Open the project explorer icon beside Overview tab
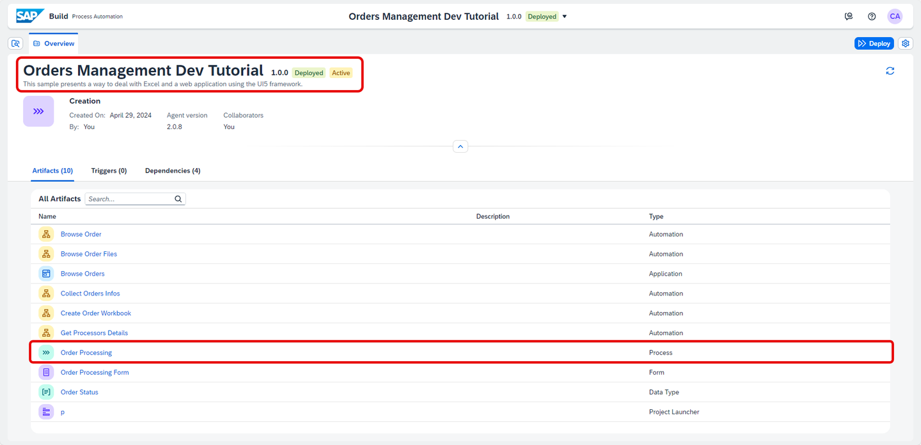The image size is (921, 445). 16,43
